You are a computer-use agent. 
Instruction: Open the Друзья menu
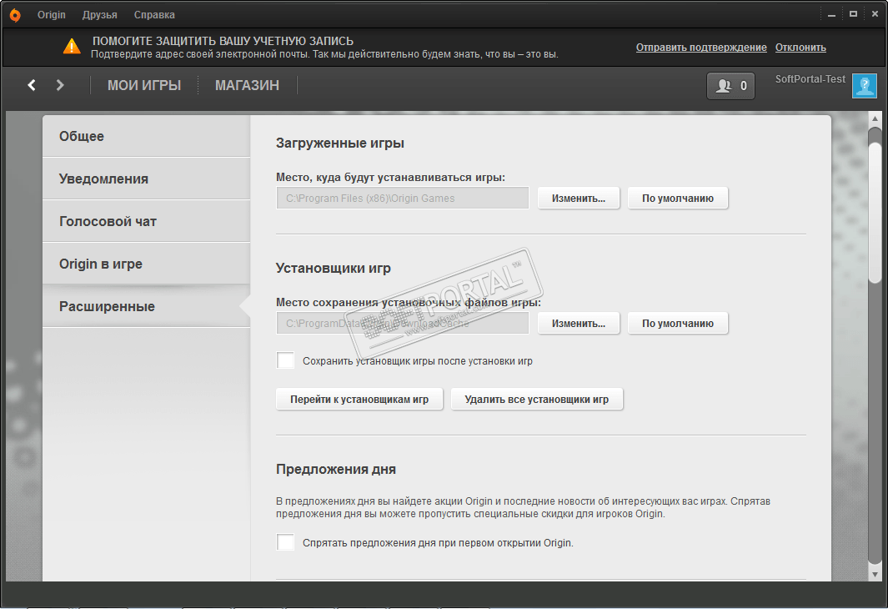point(100,15)
